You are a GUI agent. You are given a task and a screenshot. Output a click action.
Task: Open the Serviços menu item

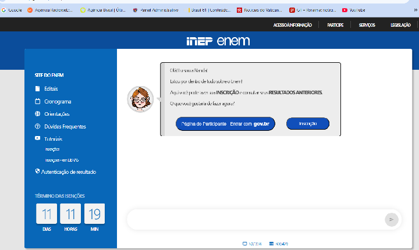[x=367, y=25]
